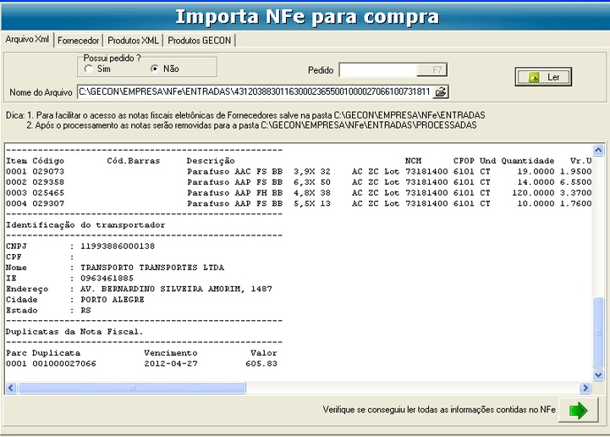This screenshot has height=437, width=610.
Task: Click the Identificação do transportador heading
Action: pyautogui.click(x=85, y=225)
